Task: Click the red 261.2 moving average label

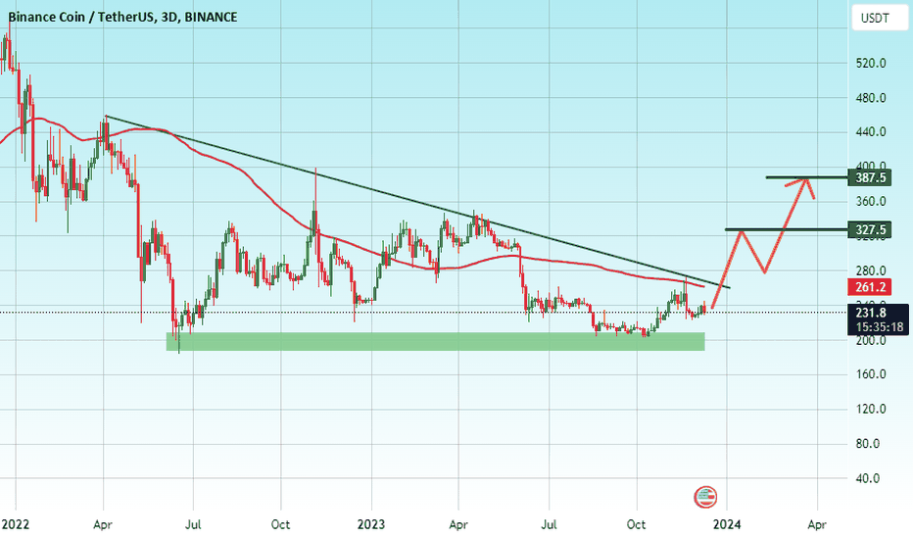Action: pos(870,287)
